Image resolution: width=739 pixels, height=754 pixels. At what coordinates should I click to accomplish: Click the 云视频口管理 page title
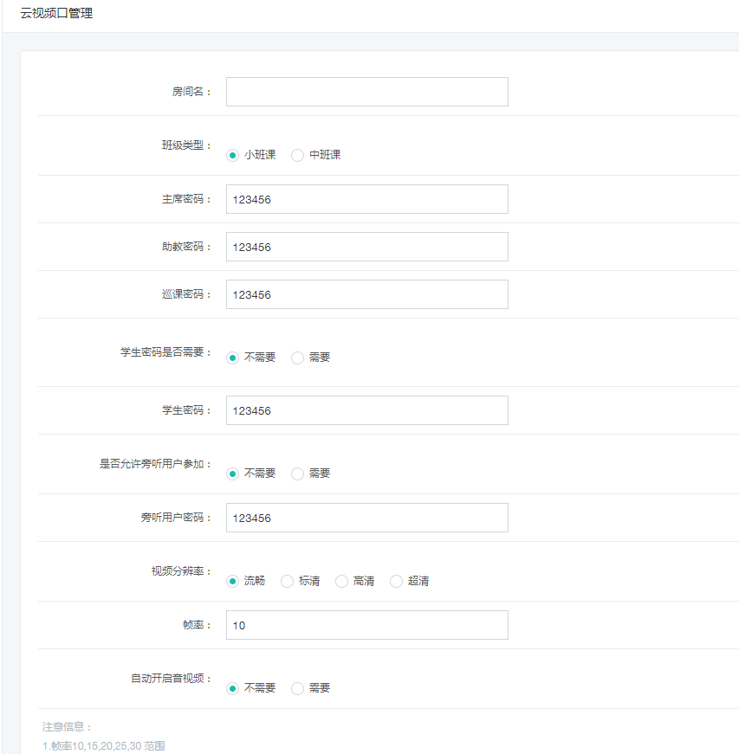(x=57, y=14)
